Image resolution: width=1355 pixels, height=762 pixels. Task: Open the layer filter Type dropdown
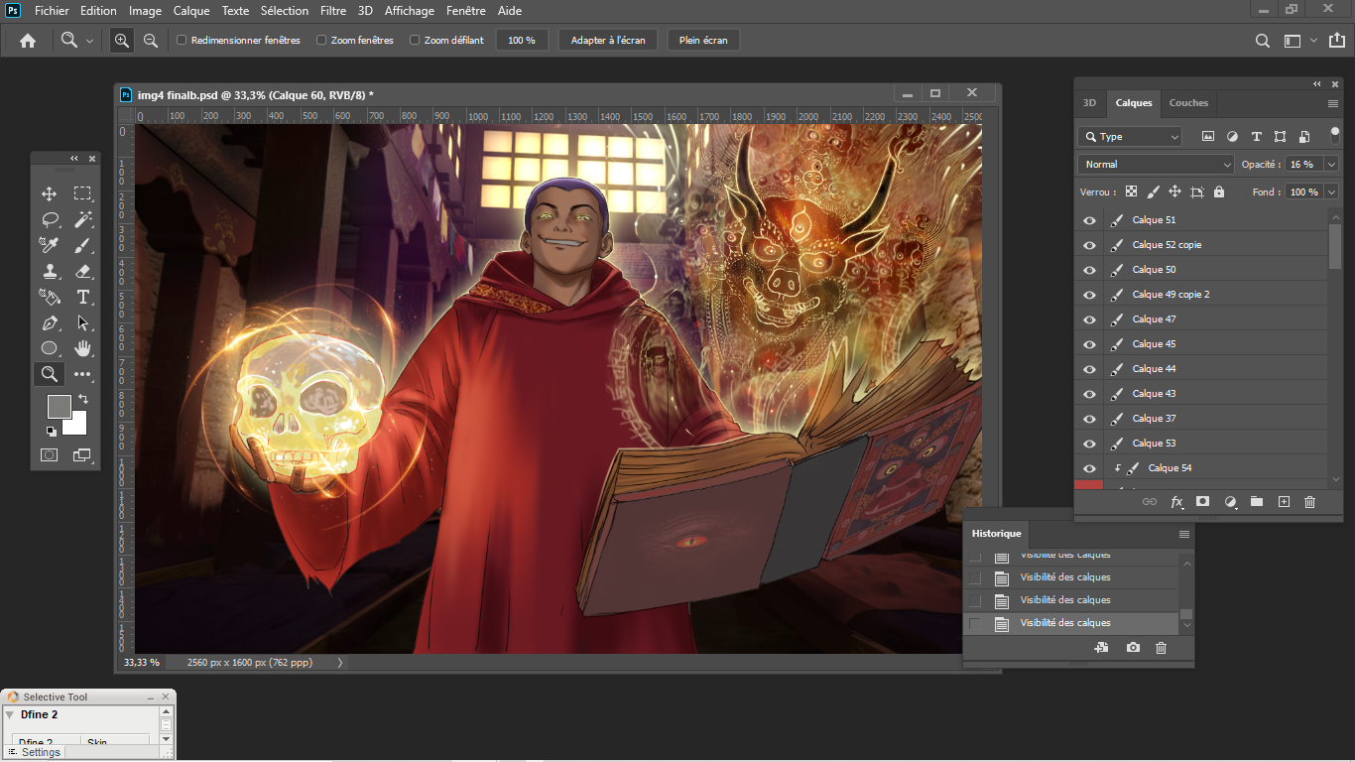[x=1131, y=137]
